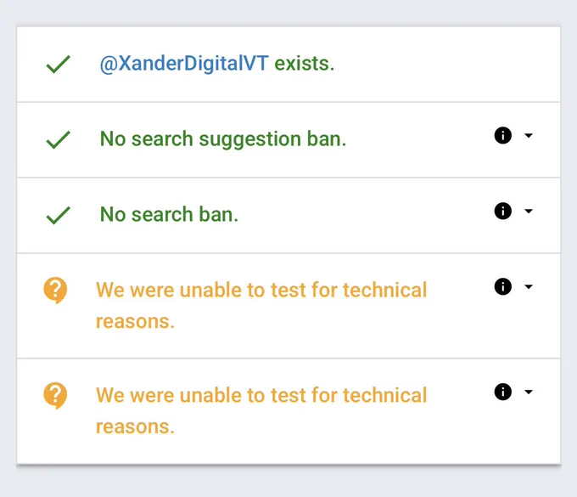
Task: Select the 'No search suggestion ban.' text
Action: pyautogui.click(x=223, y=139)
